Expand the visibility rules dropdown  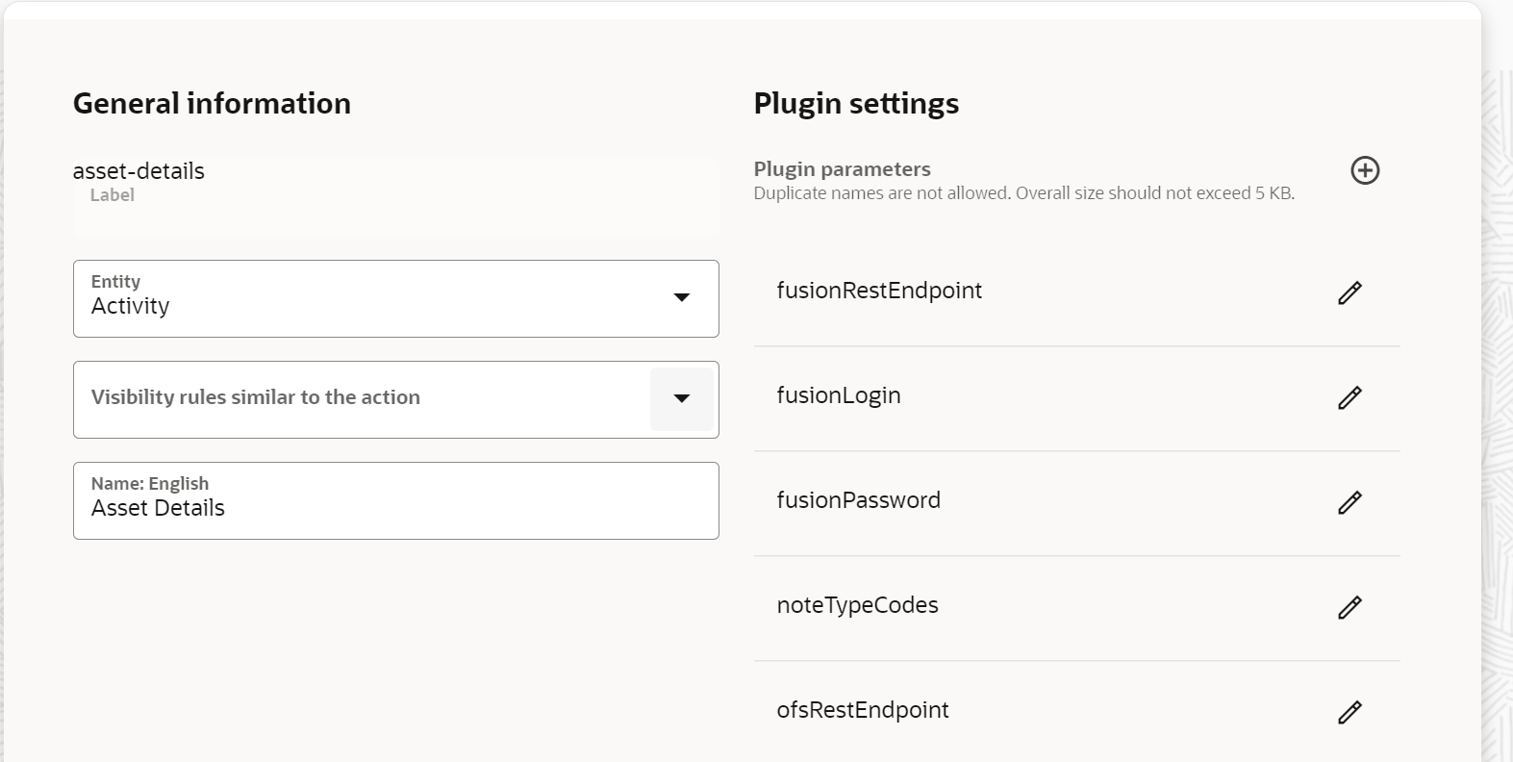682,398
